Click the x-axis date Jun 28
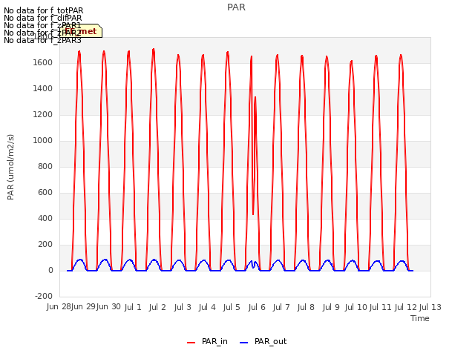 coord(59,307)
